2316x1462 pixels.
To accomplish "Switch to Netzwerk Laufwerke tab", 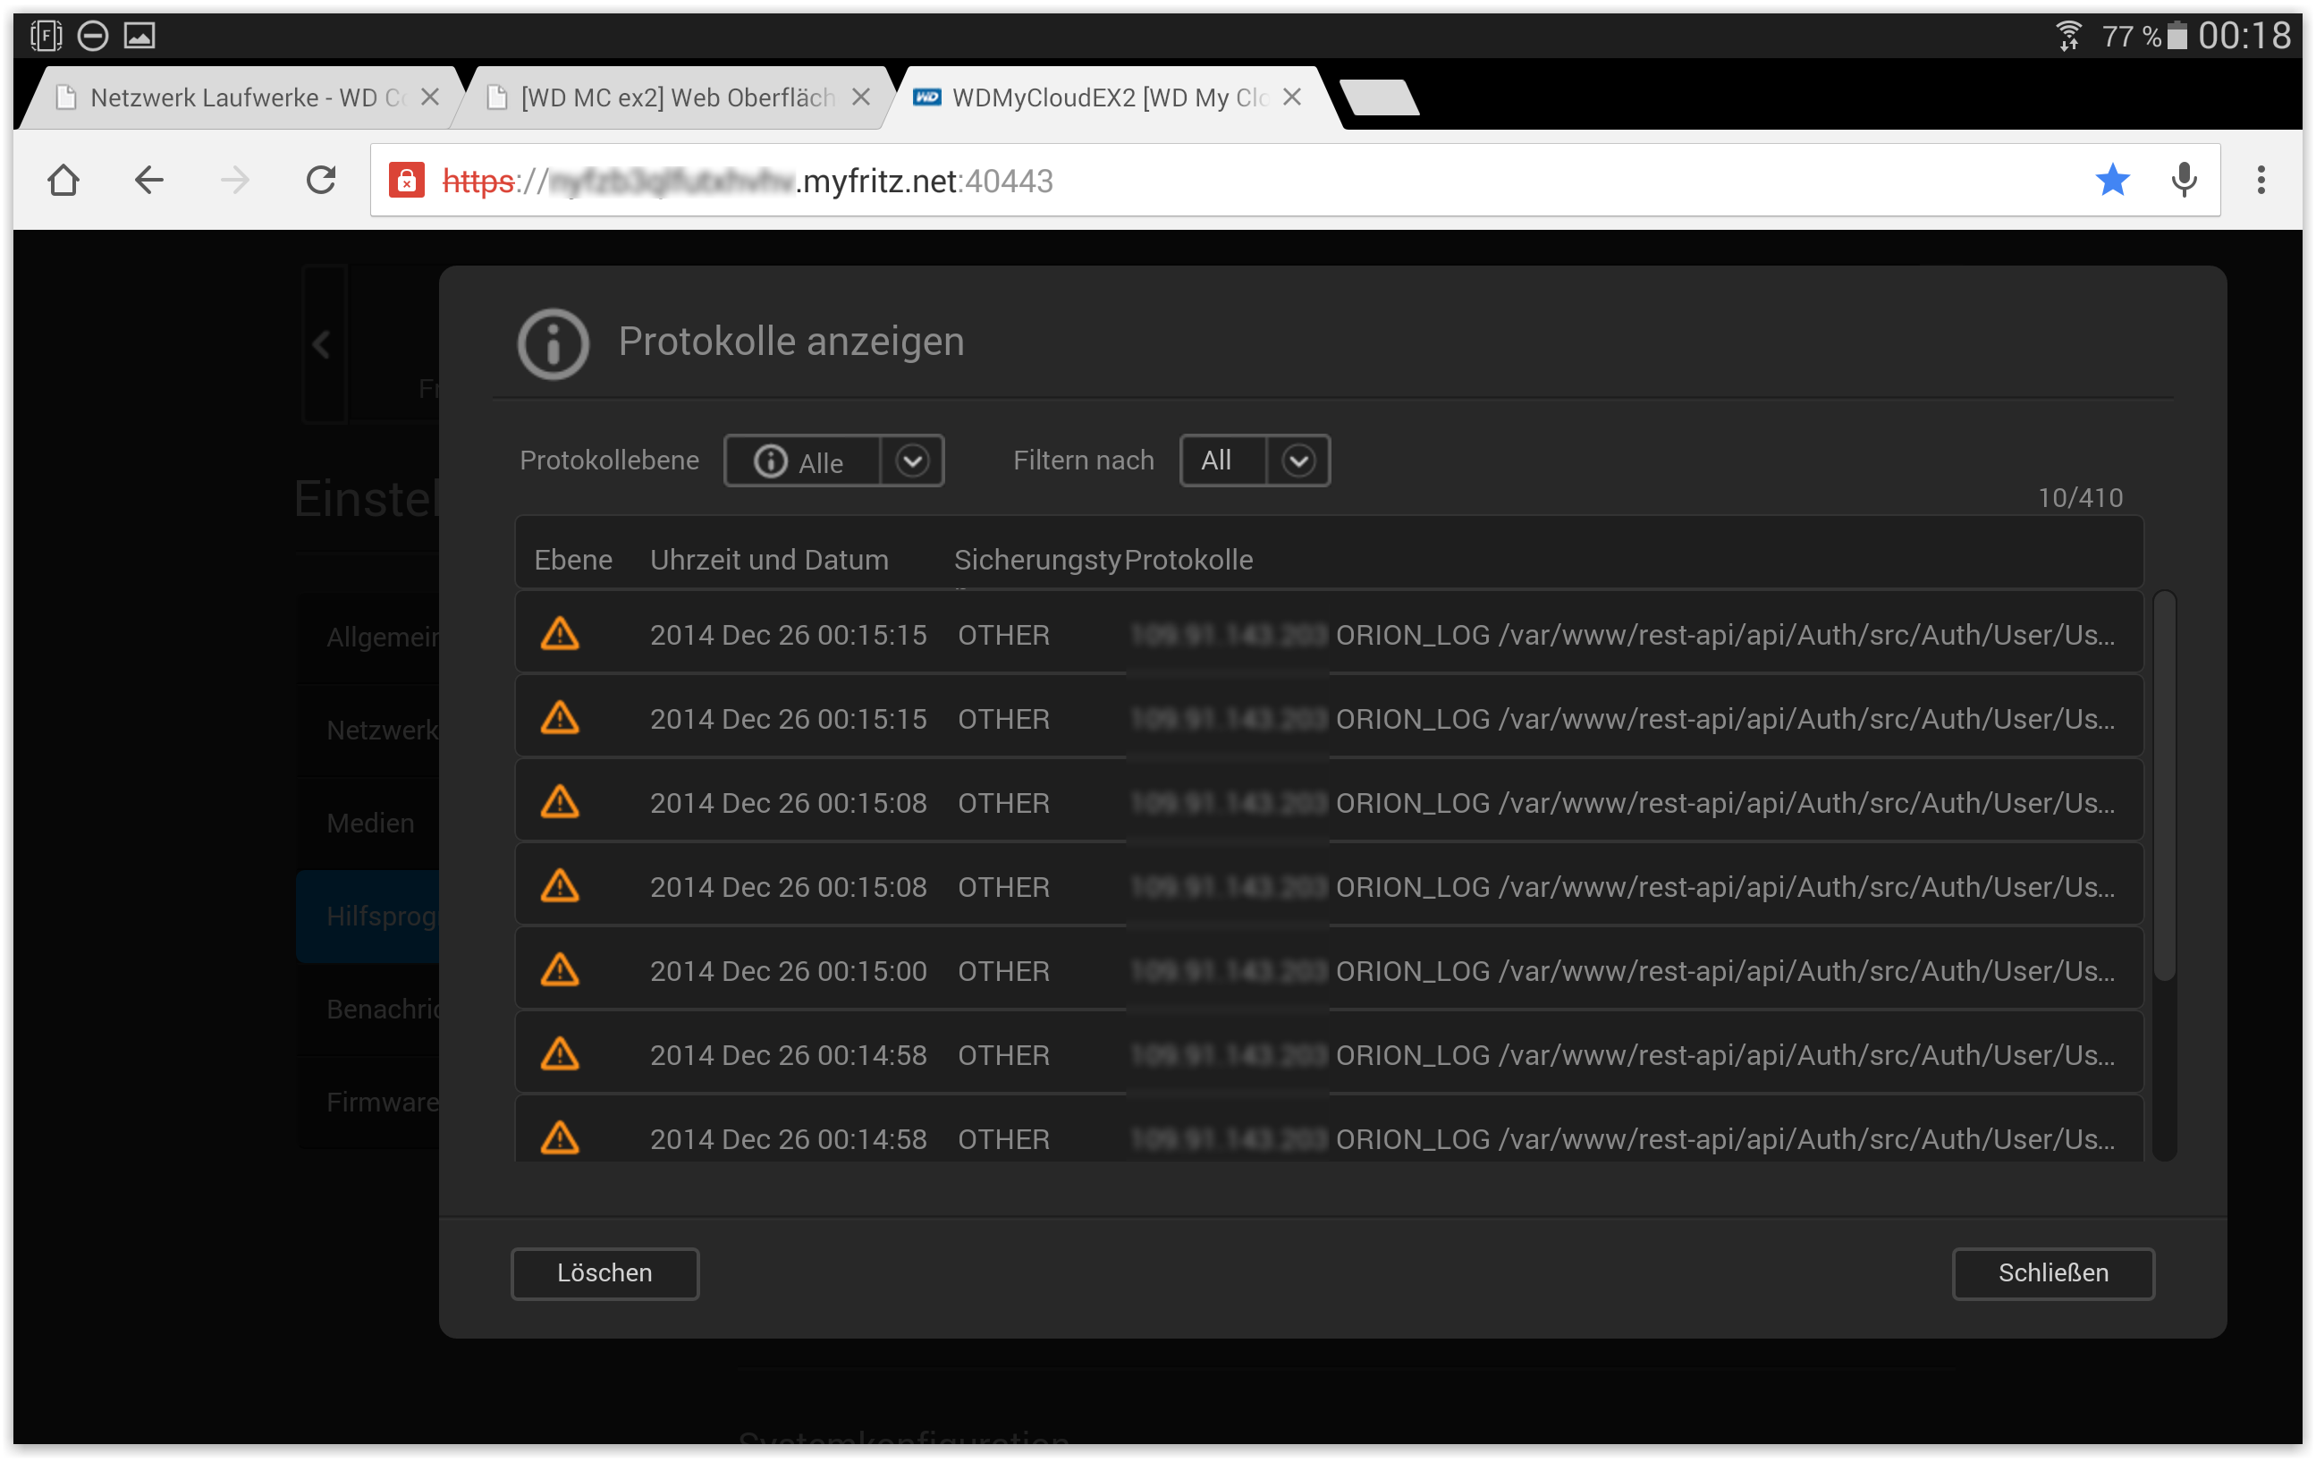I will click(x=231, y=98).
